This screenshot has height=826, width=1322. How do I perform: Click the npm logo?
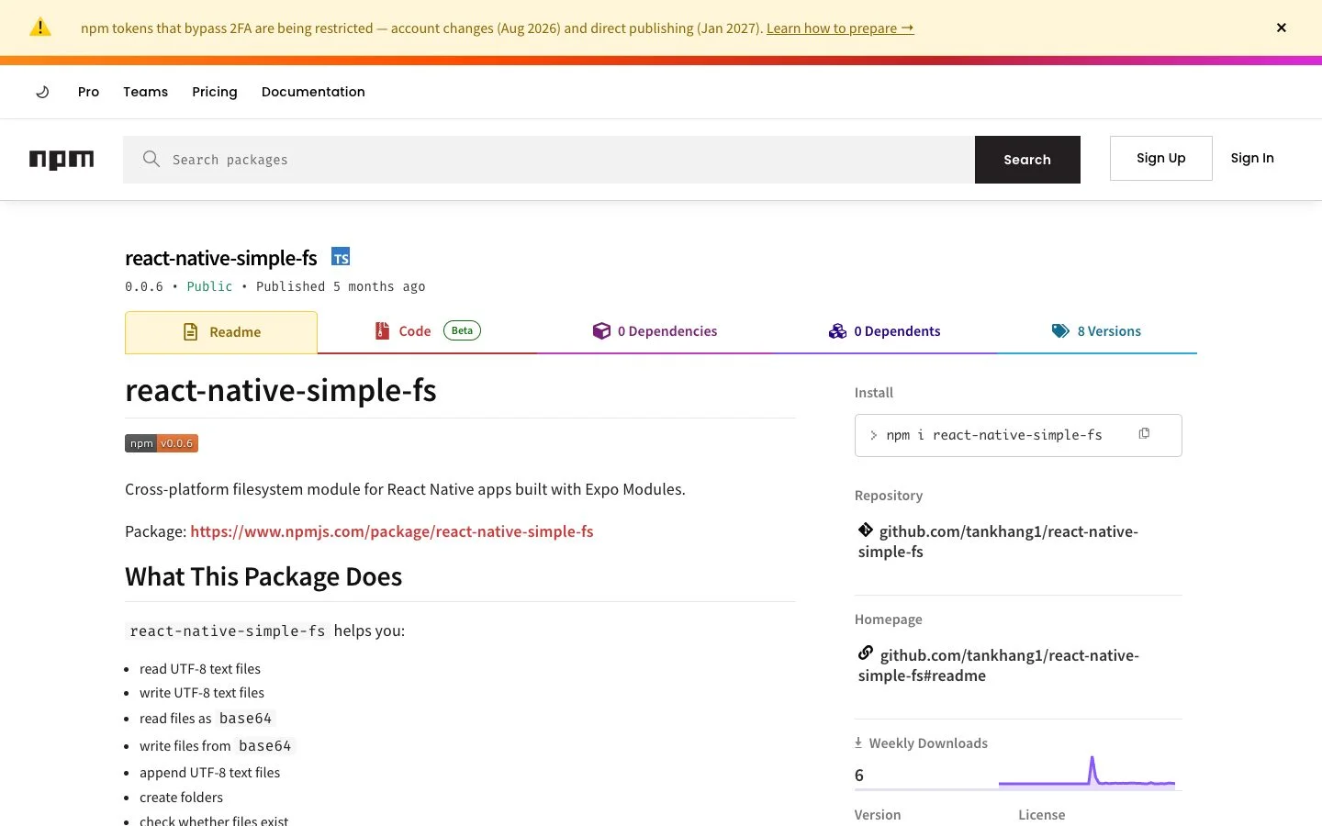[x=62, y=160]
